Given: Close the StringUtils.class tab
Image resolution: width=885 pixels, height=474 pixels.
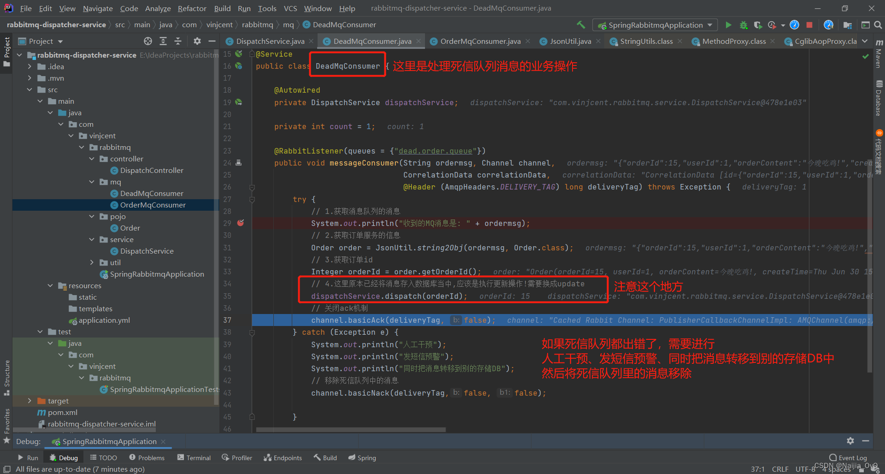Looking at the screenshot, I should [680, 41].
